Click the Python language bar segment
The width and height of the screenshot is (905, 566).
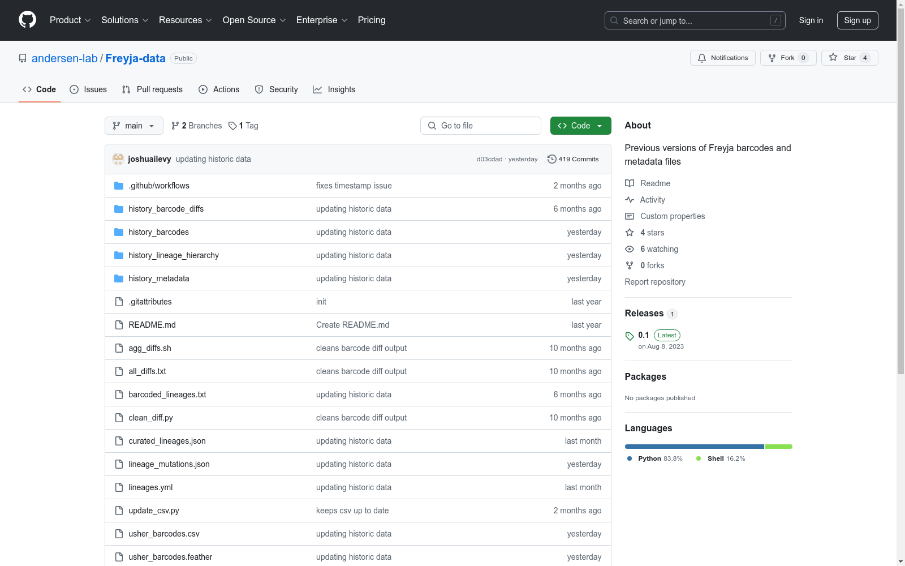point(695,447)
